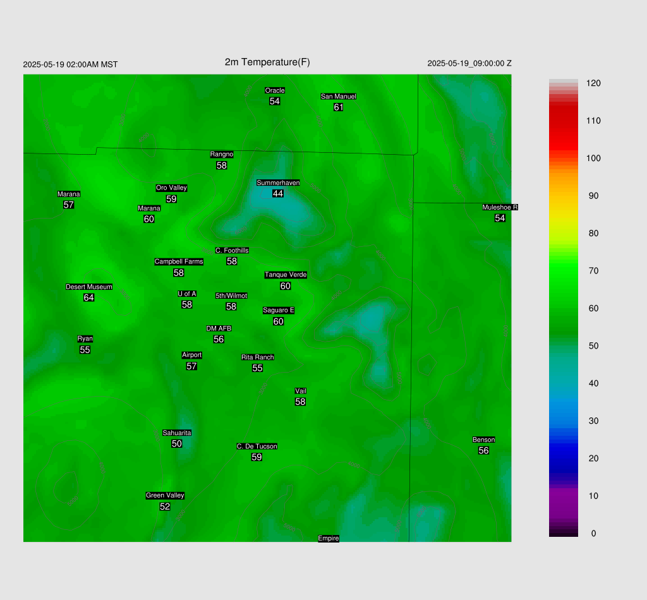This screenshot has height=600, width=647.
Task: Select the Oro Valley station label
Action: pos(171,188)
